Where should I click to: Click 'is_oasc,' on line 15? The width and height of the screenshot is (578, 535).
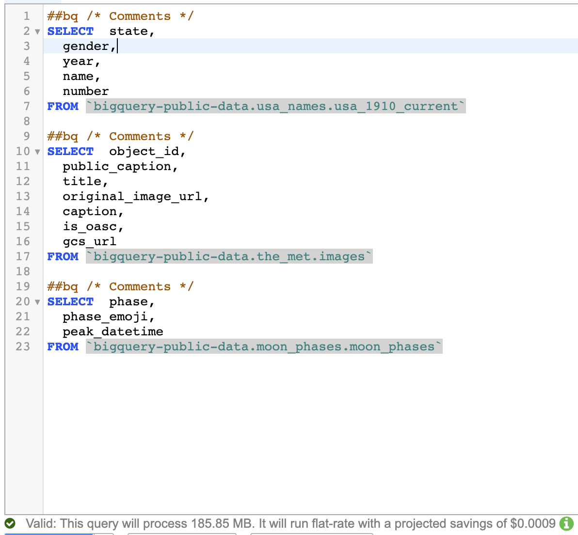coord(93,226)
